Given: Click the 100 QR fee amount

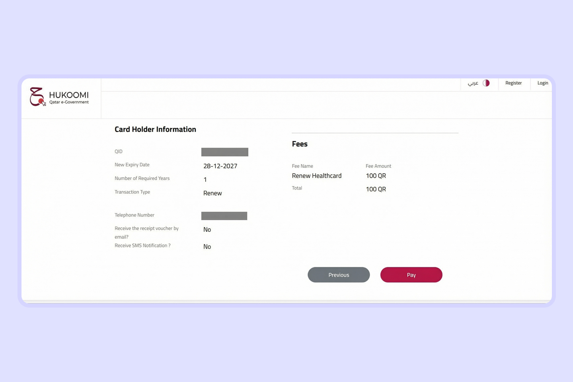Looking at the screenshot, I should coord(376,175).
